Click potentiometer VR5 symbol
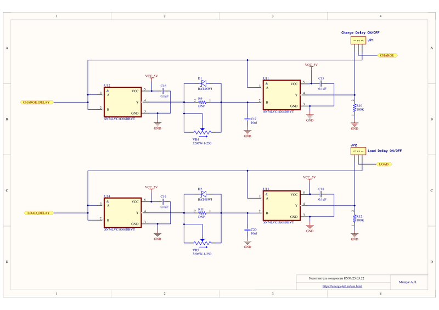This screenshot has height=310, width=439. (202, 242)
